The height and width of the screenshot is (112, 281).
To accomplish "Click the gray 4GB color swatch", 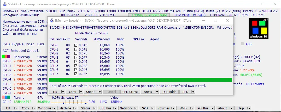I will [x=243, y=44].
